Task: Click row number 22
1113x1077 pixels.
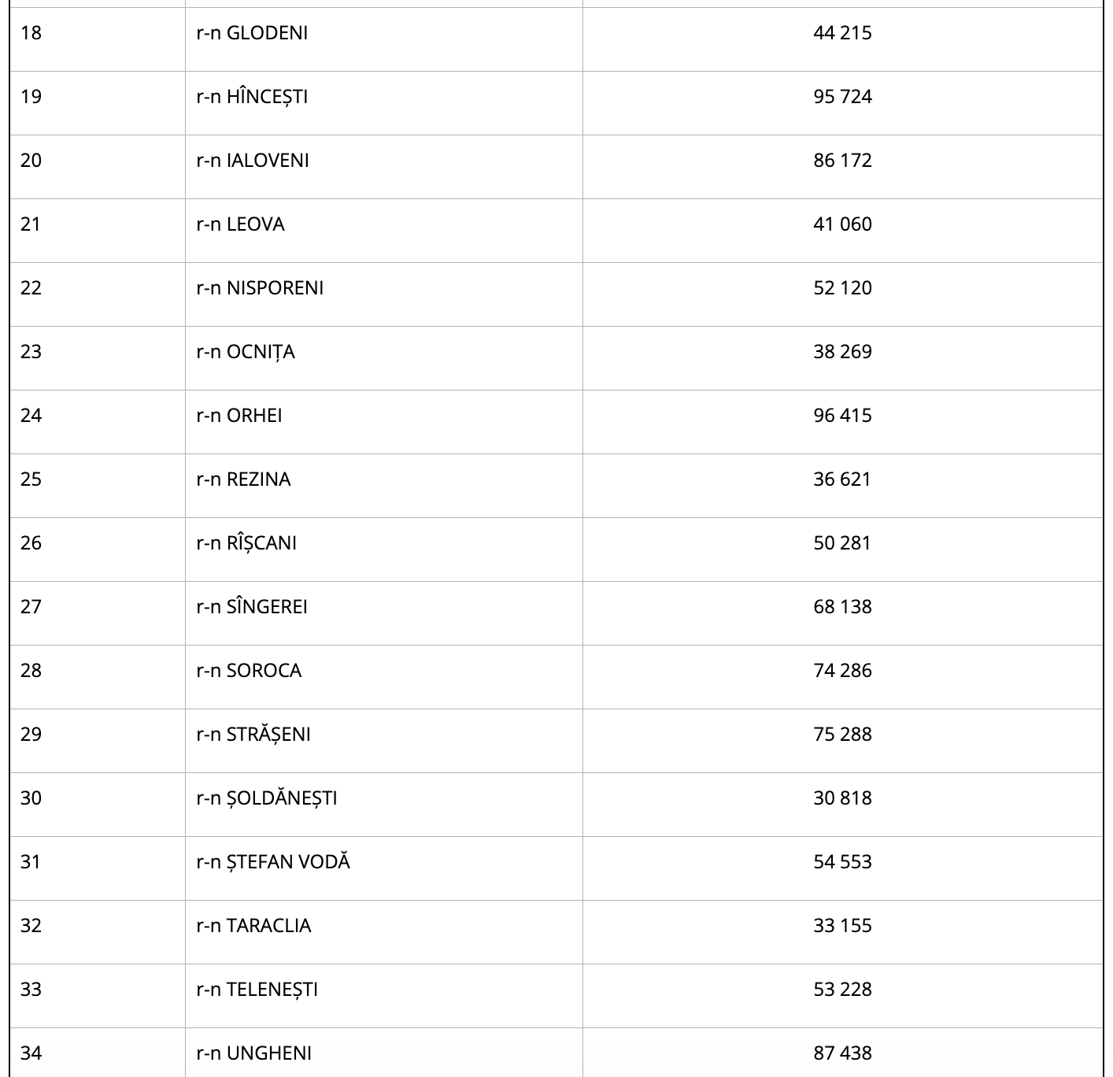Action: tap(31, 288)
